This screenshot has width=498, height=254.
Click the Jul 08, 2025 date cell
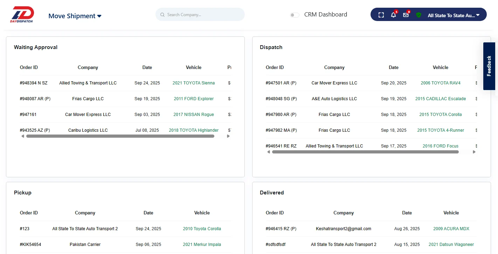pyautogui.click(x=147, y=130)
